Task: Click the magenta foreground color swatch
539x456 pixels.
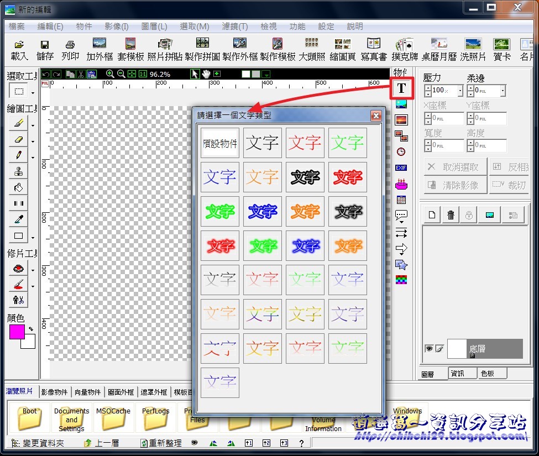Action: coord(17,332)
